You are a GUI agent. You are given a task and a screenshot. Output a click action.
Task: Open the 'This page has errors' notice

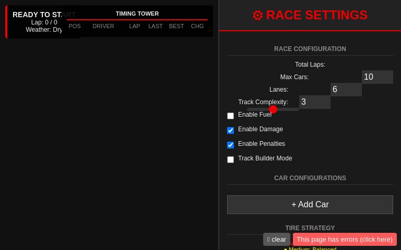[x=345, y=239]
